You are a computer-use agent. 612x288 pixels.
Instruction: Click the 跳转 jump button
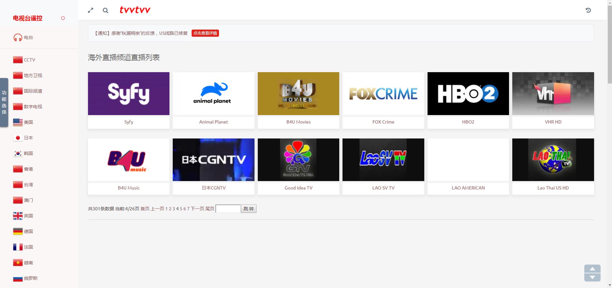pos(249,209)
